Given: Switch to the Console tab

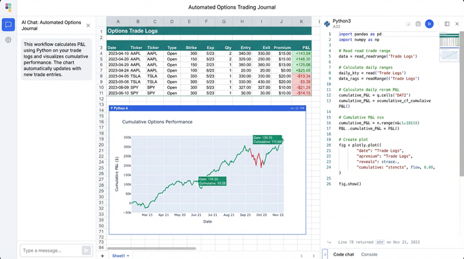Looking at the screenshot, I should 369,254.
